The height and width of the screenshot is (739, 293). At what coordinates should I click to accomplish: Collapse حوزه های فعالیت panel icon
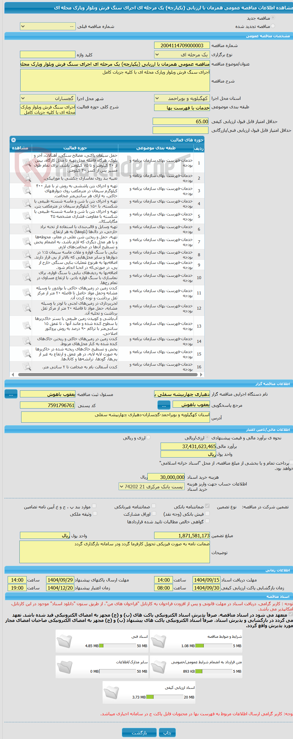pyautogui.click(x=13, y=140)
